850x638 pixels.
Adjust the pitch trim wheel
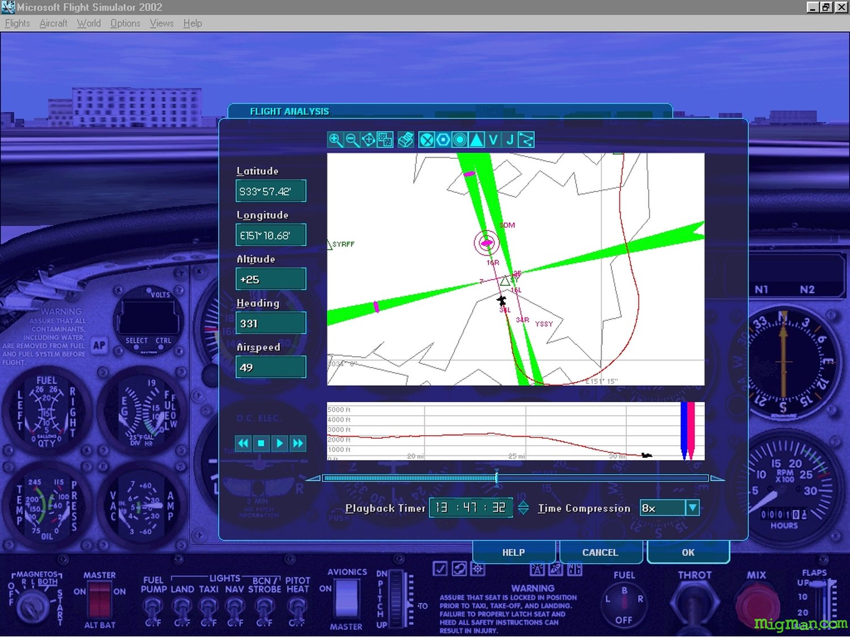click(397, 599)
